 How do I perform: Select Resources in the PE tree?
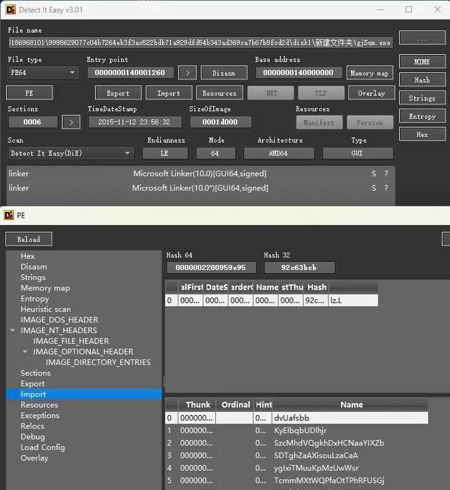(x=39, y=405)
